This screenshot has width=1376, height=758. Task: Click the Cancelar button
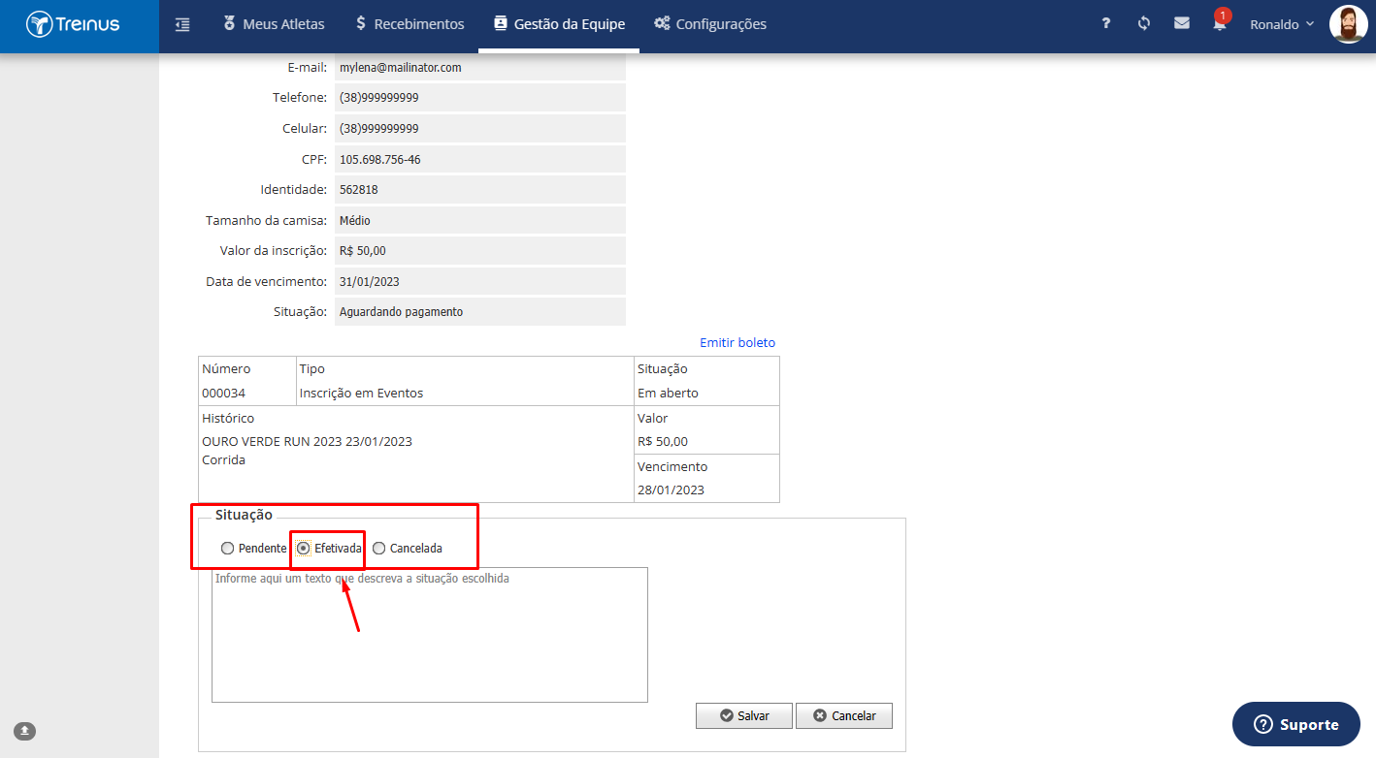click(844, 715)
